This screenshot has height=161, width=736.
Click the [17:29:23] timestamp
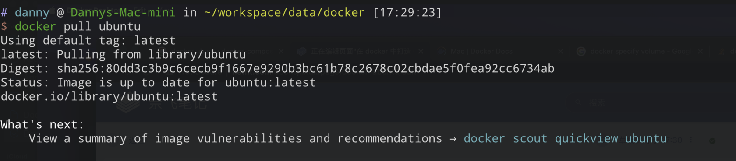407,12
